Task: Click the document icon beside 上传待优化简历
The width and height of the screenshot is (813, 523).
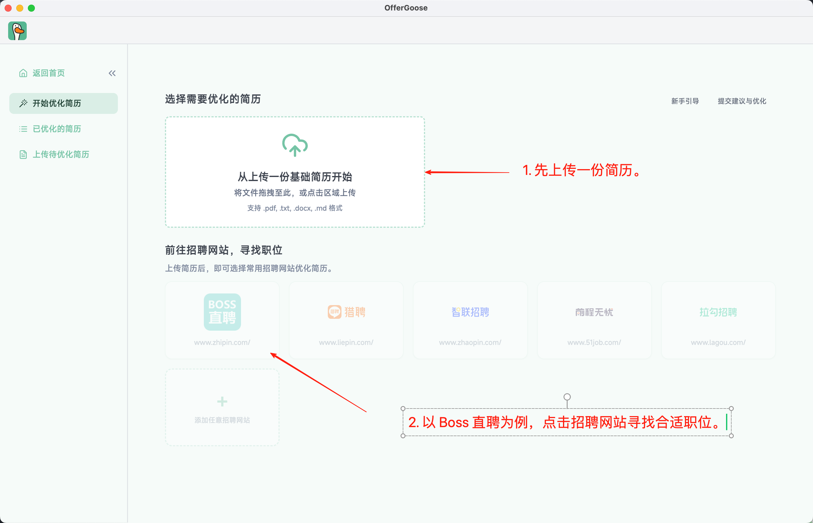Action: coord(23,155)
